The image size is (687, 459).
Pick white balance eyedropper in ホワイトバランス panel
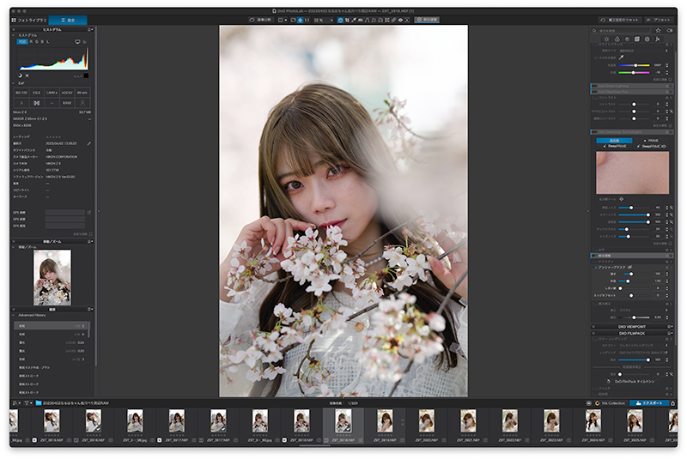[x=621, y=57]
